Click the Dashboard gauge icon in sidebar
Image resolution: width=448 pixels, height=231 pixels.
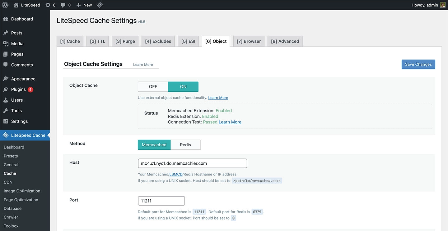(6, 19)
